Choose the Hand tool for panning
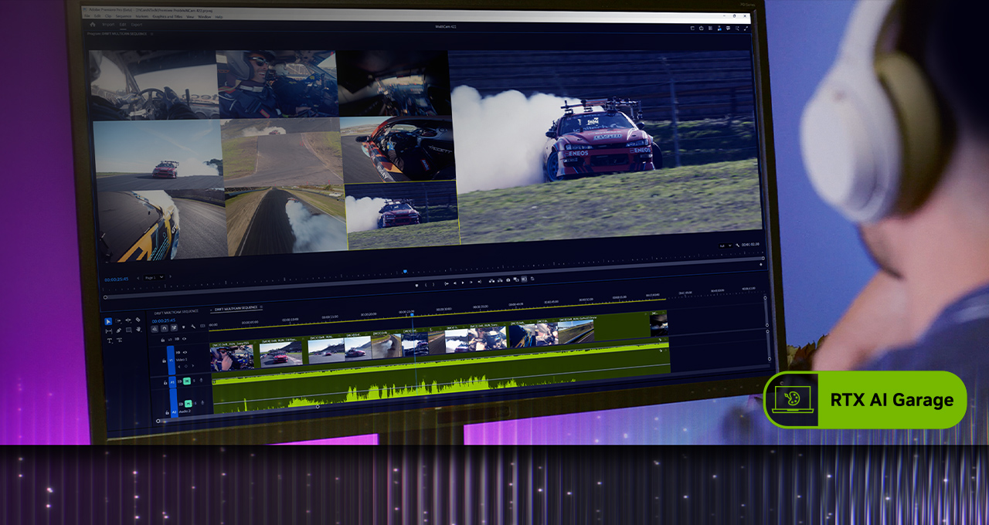 tap(138, 330)
